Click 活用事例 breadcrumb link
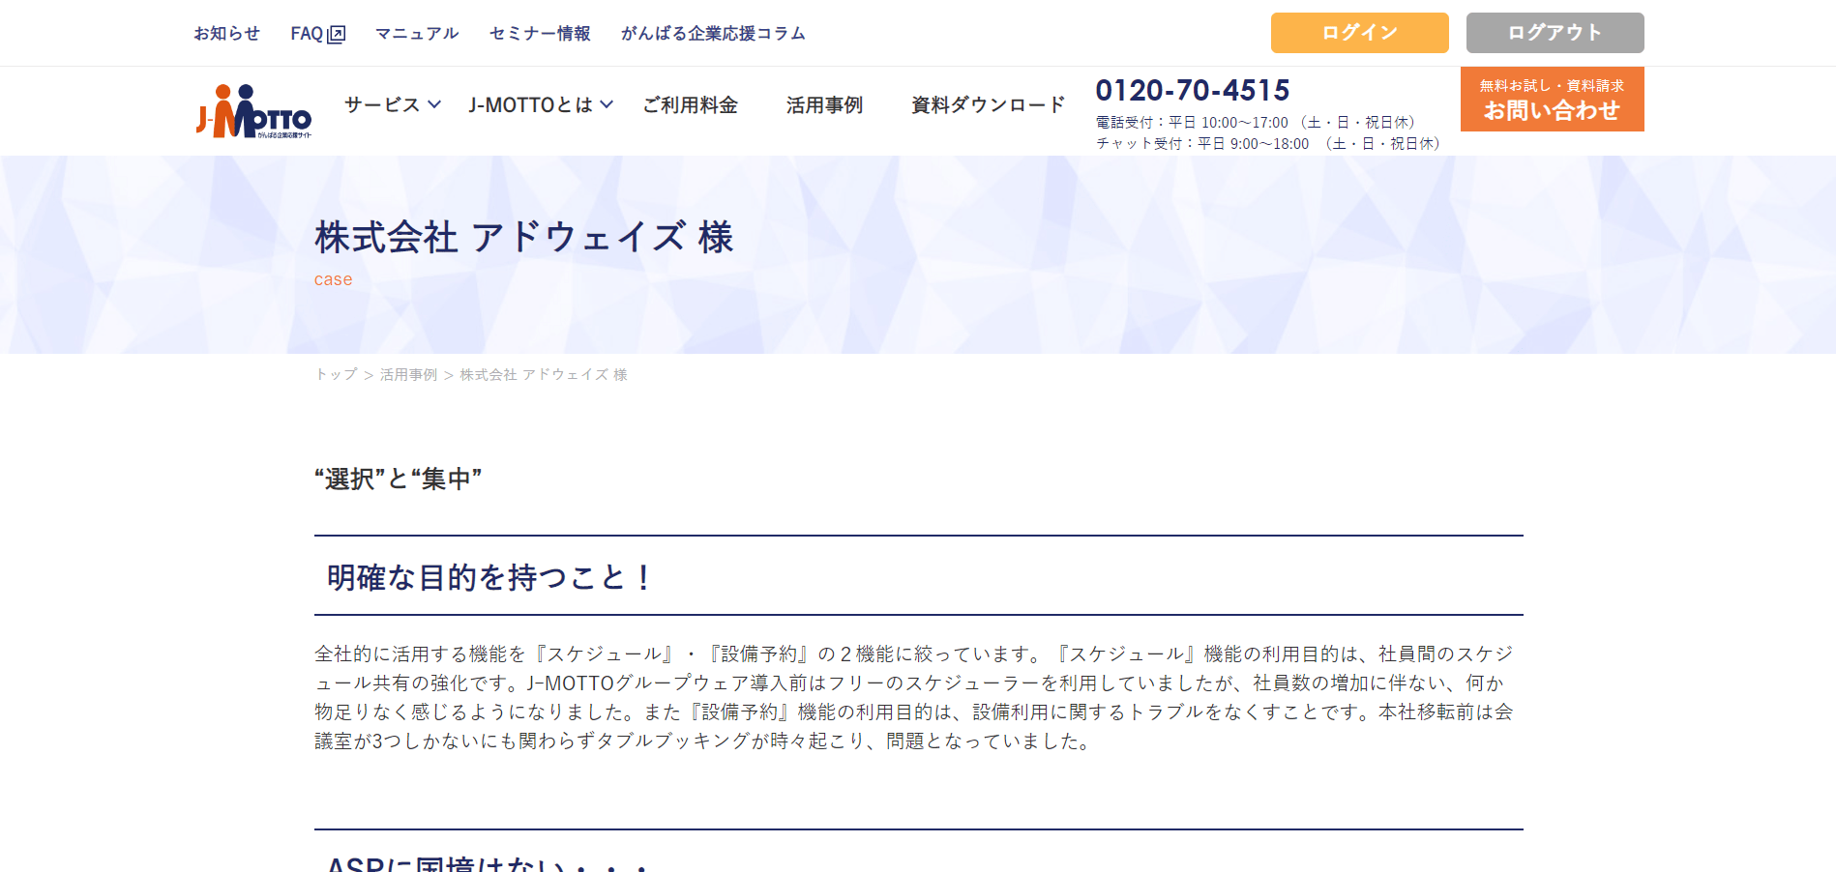This screenshot has width=1836, height=872. pyautogui.click(x=408, y=374)
